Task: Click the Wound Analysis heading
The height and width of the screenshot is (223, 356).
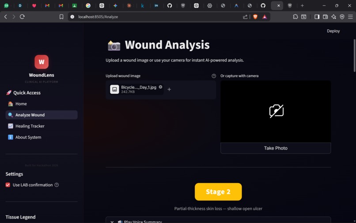Action: [x=167, y=45]
